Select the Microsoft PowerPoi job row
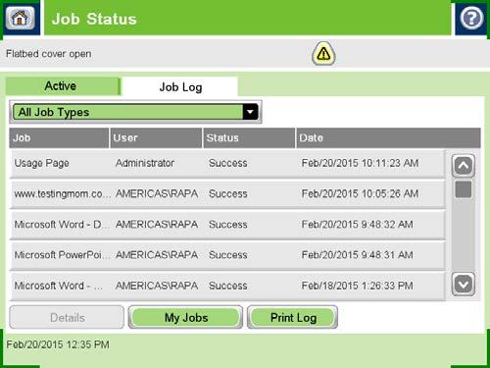490x368 pixels. [227, 255]
